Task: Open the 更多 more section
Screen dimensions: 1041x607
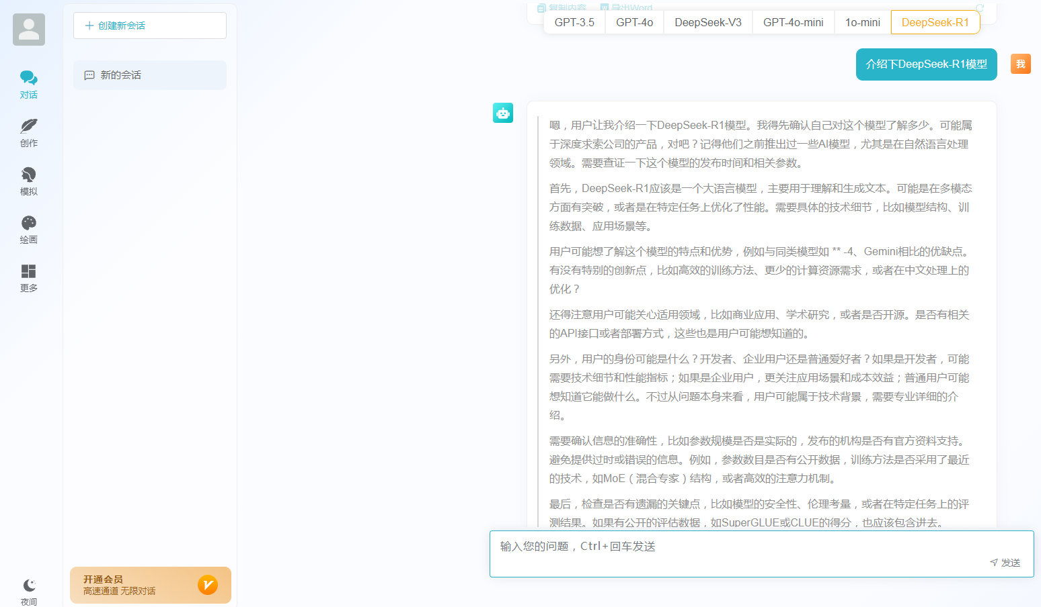Action: point(28,278)
